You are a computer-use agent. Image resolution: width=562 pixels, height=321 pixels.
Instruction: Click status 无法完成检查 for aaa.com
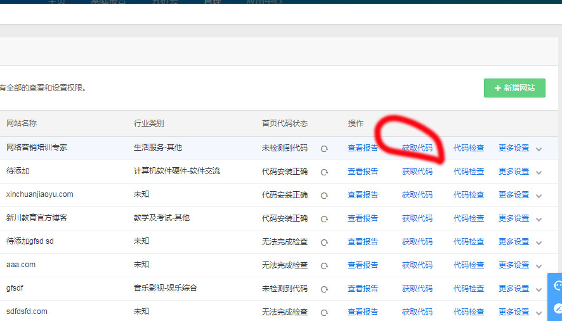[285, 265]
